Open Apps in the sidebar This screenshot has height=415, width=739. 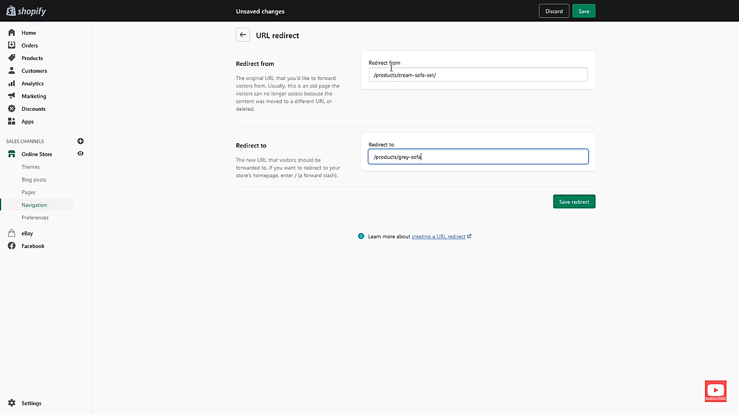point(28,122)
